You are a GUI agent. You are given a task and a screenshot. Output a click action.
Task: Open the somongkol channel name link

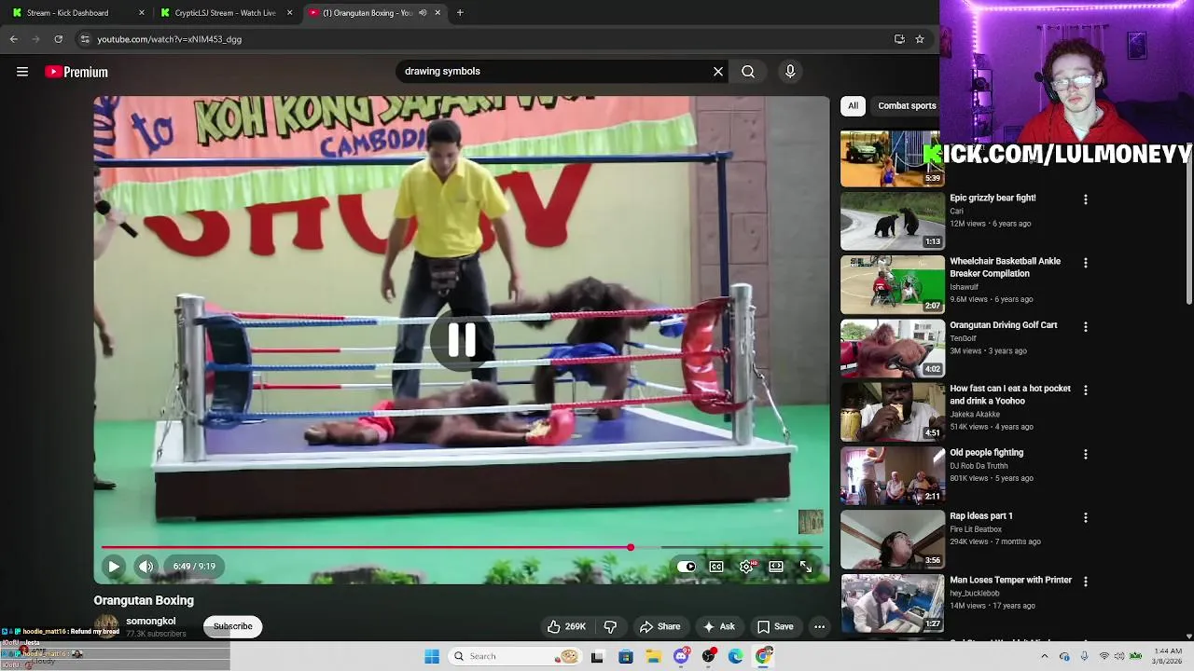(151, 621)
